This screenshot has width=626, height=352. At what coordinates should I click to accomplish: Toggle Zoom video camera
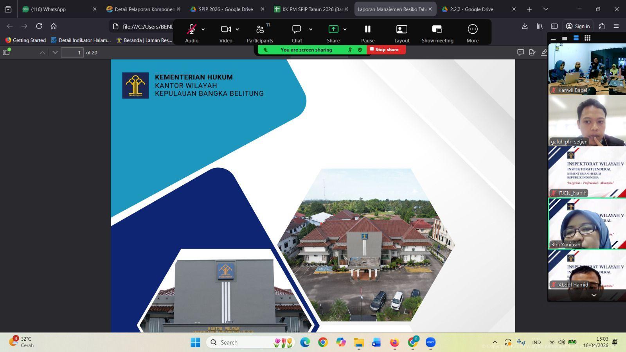(226, 30)
